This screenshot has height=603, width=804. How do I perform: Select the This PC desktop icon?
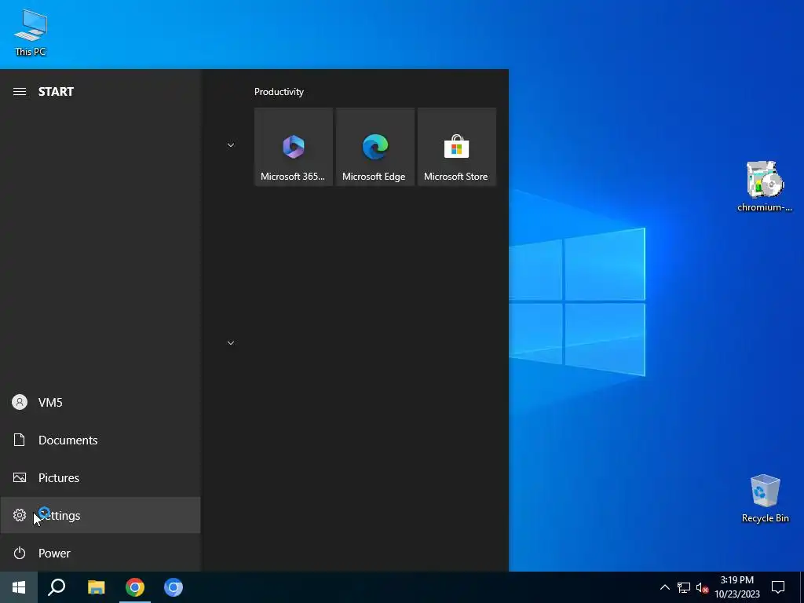tap(31, 33)
